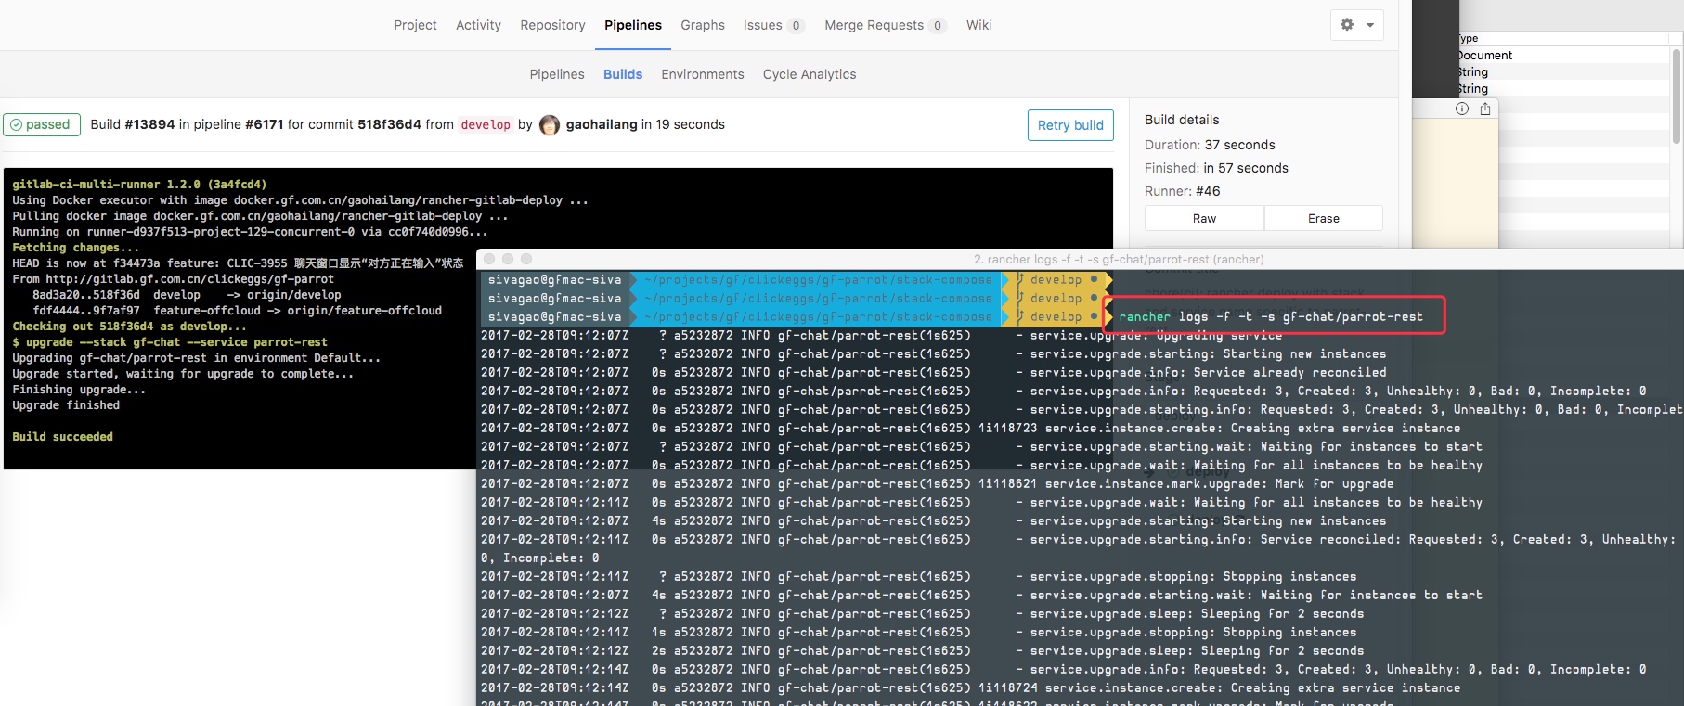This screenshot has width=1684, height=706.
Task: Click the 'rancher logs -f -t -s' command text
Action: click(x=1270, y=317)
